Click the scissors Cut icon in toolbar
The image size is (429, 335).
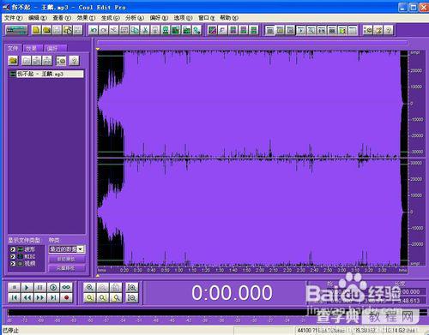[x=145, y=30]
